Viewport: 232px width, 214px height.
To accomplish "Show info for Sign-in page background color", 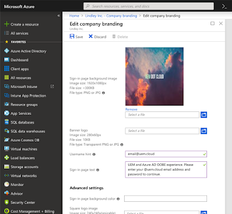I will 118,199.
